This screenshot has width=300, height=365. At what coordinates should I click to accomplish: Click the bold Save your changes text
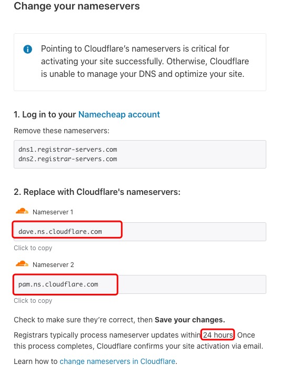(x=190, y=320)
